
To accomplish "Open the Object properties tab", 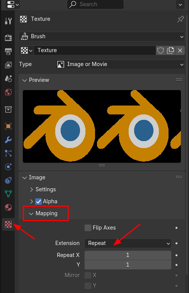I will [x=8, y=126].
